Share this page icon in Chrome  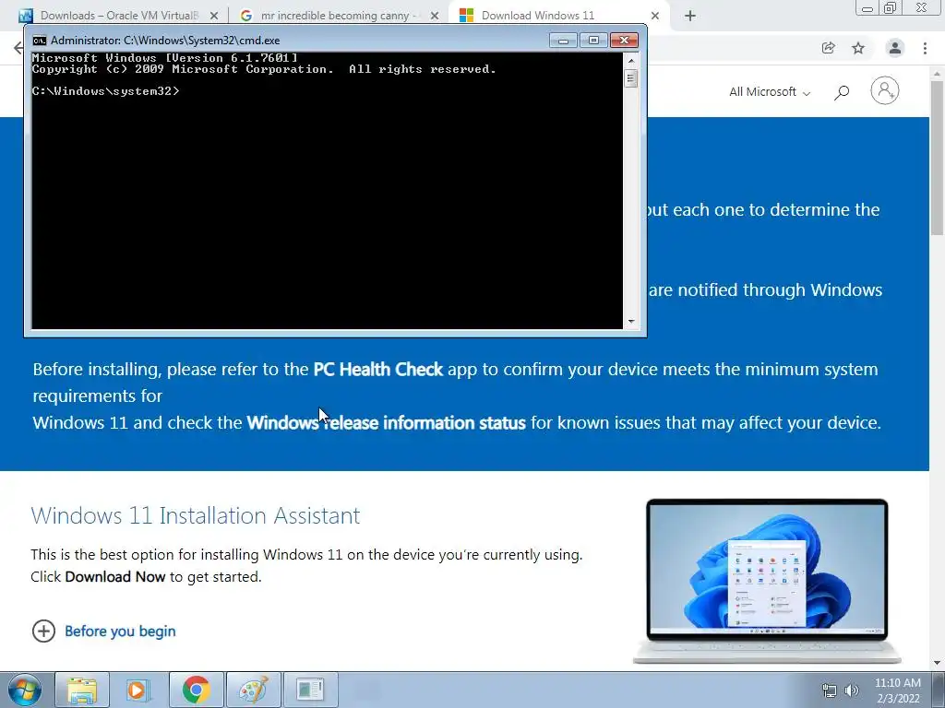point(828,48)
